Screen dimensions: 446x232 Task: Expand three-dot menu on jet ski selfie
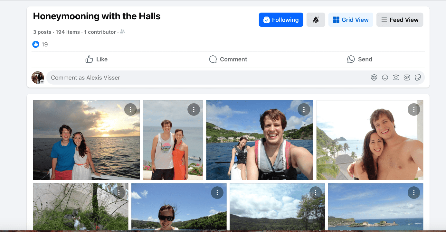[304, 110]
